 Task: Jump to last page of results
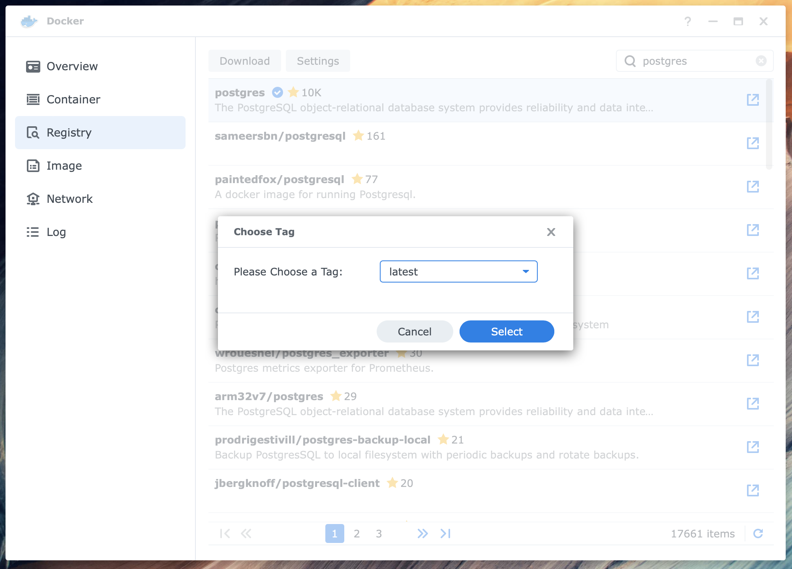445,533
